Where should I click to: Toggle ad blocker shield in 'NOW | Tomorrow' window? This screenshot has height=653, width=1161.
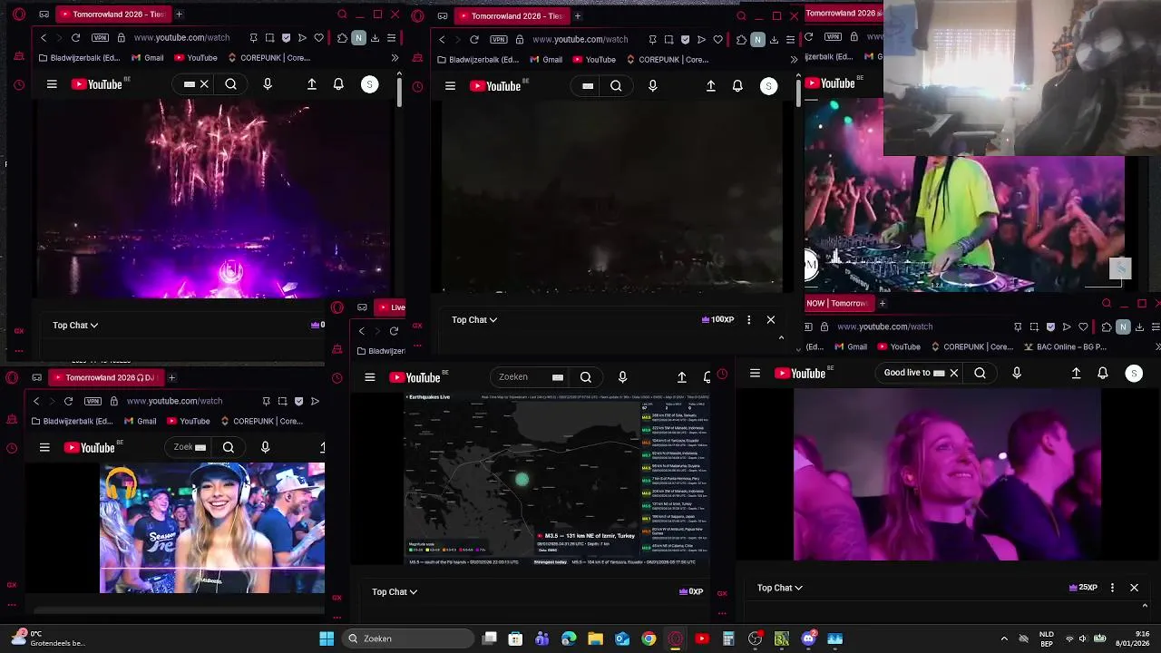tap(1050, 326)
